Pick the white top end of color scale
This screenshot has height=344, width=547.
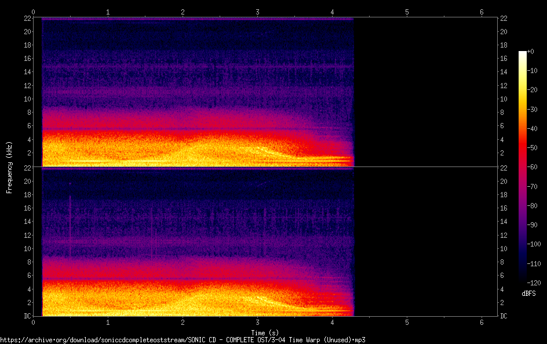(523, 53)
